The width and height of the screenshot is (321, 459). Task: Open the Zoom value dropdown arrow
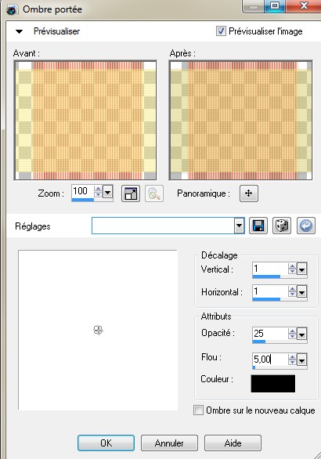tap(108, 193)
